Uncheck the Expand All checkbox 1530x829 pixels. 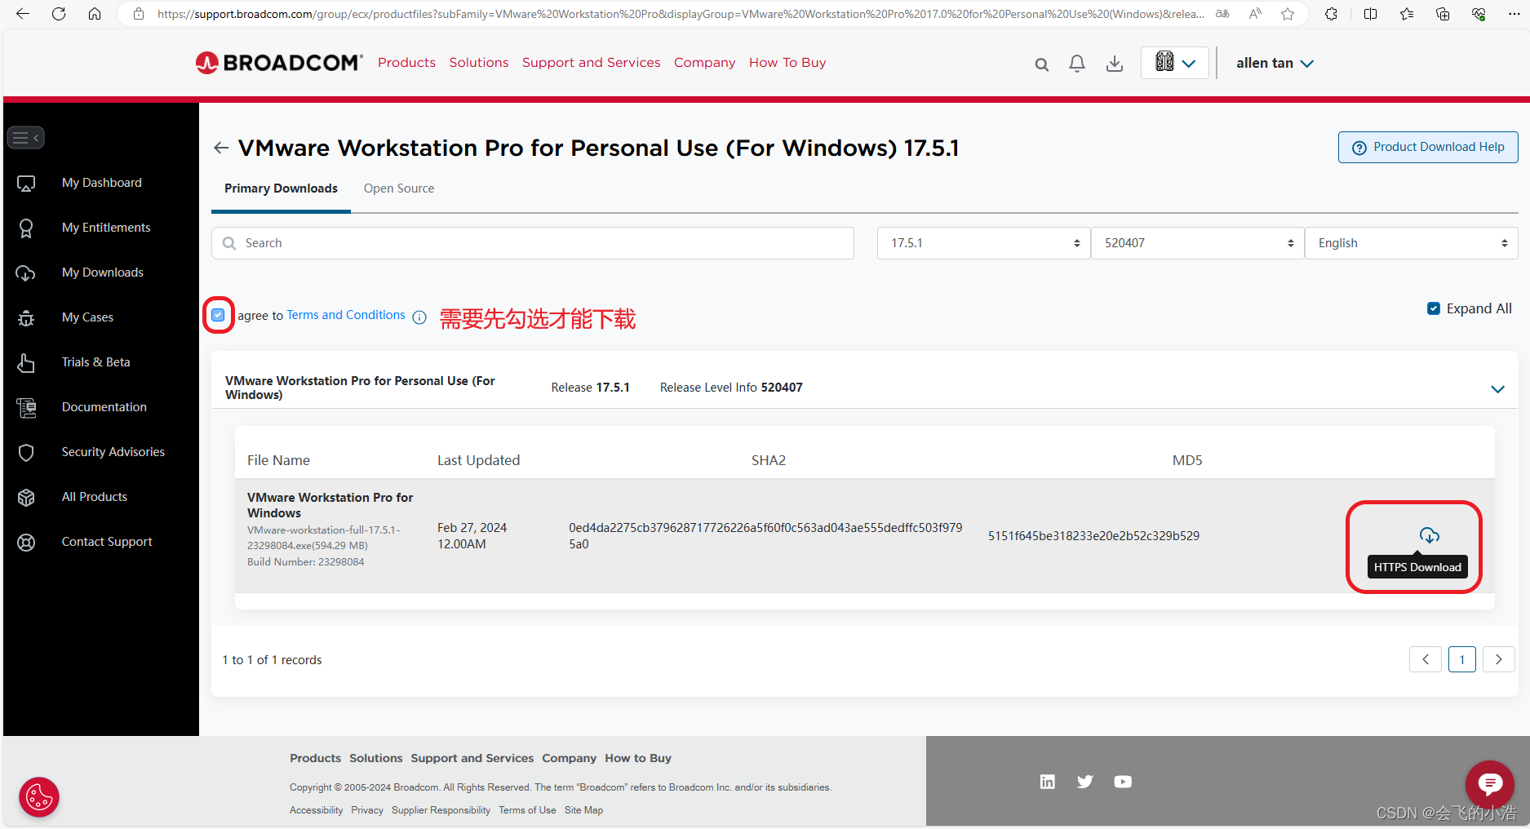point(1433,308)
